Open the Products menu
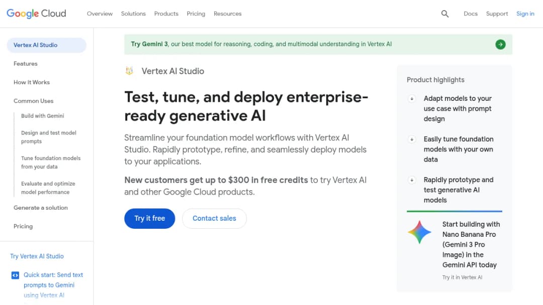 [x=166, y=14]
